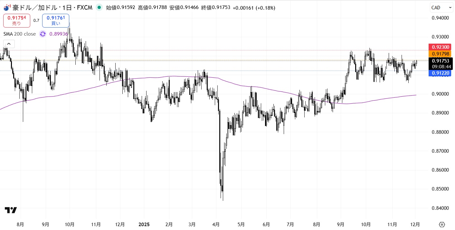Click the green market status dot
The height and width of the screenshot is (230, 455).
tap(99, 7)
